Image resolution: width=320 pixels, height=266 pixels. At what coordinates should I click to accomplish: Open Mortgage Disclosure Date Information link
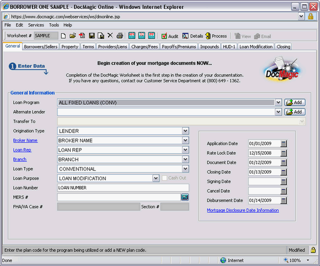(243, 210)
